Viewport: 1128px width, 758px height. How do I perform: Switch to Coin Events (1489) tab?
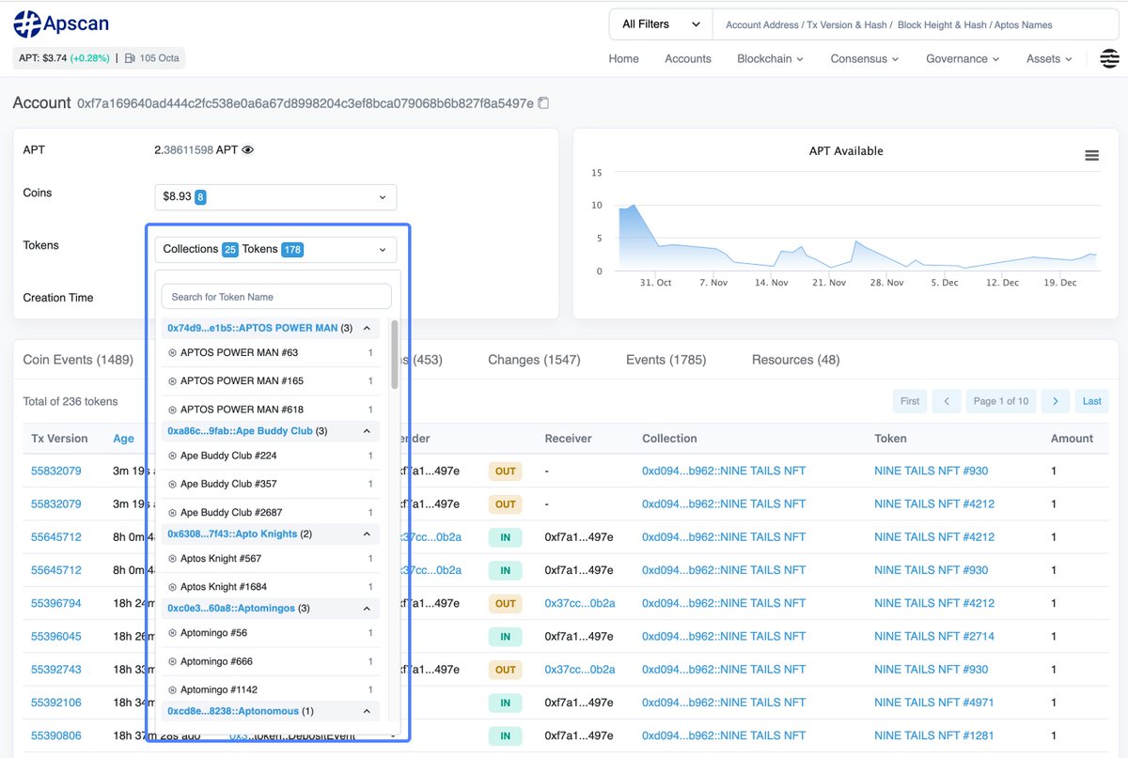coord(78,360)
